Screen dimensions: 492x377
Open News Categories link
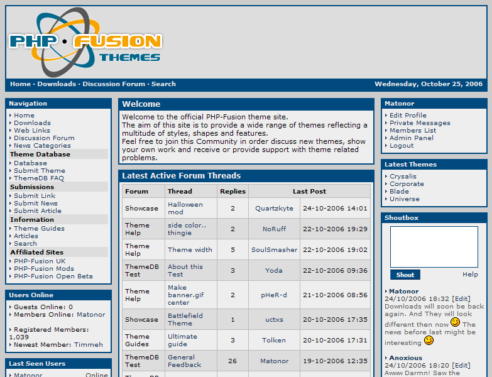pos(42,146)
